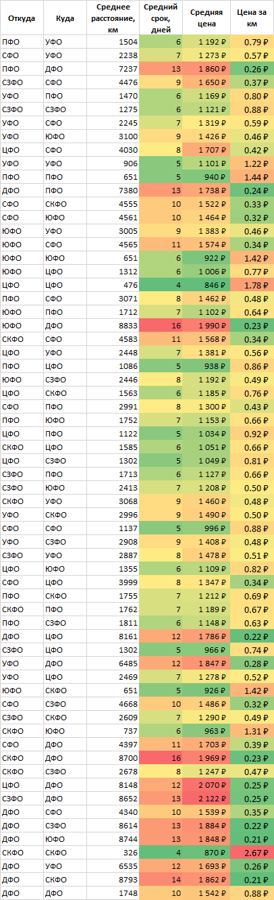The width and height of the screenshot is (274, 900).
Task: Select the cell with 1,44 ₽ per km
Action: click(x=252, y=177)
